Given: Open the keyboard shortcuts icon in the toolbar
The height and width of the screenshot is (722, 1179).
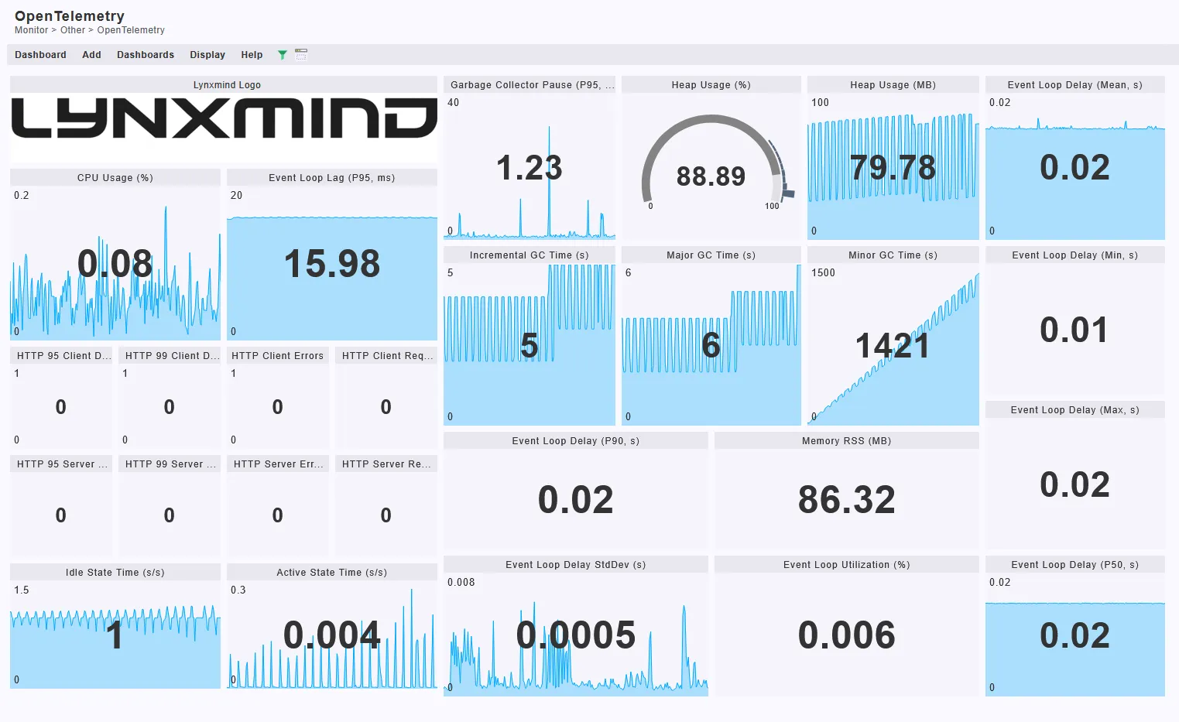Looking at the screenshot, I should pos(300,54).
